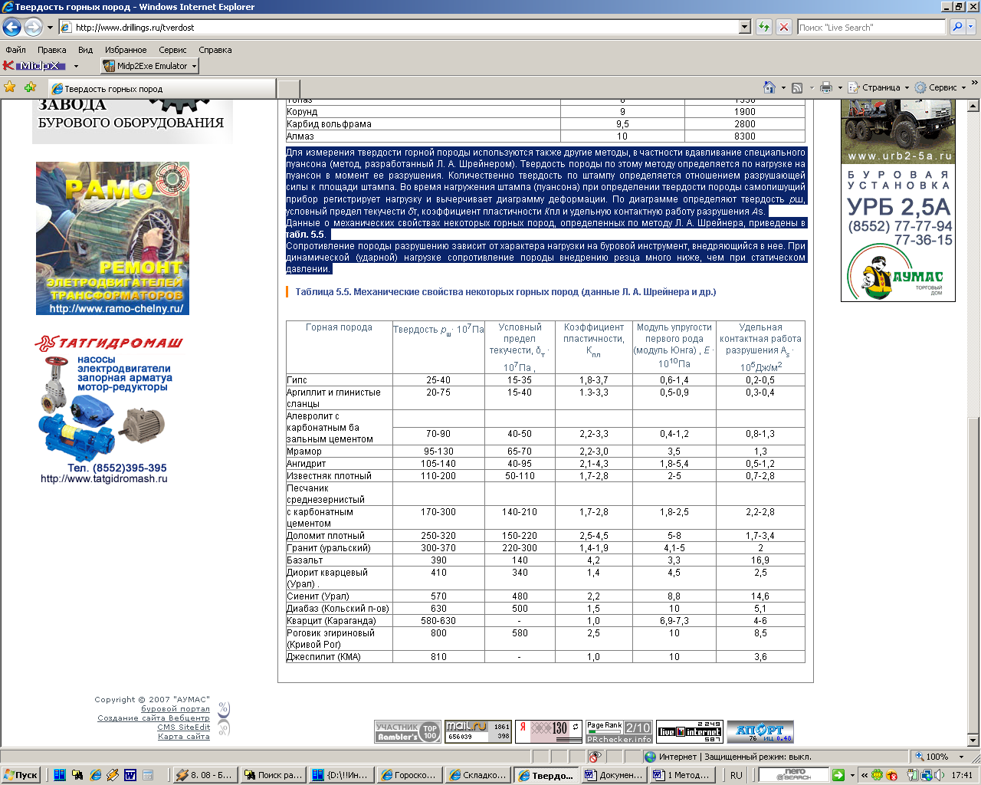Click the Home page icon
The height and width of the screenshot is (785, 981).
click(x=769, y=87)
